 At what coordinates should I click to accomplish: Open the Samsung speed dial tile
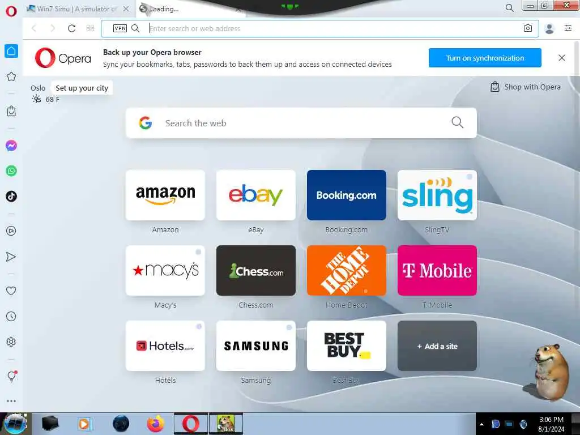[256, 346]
